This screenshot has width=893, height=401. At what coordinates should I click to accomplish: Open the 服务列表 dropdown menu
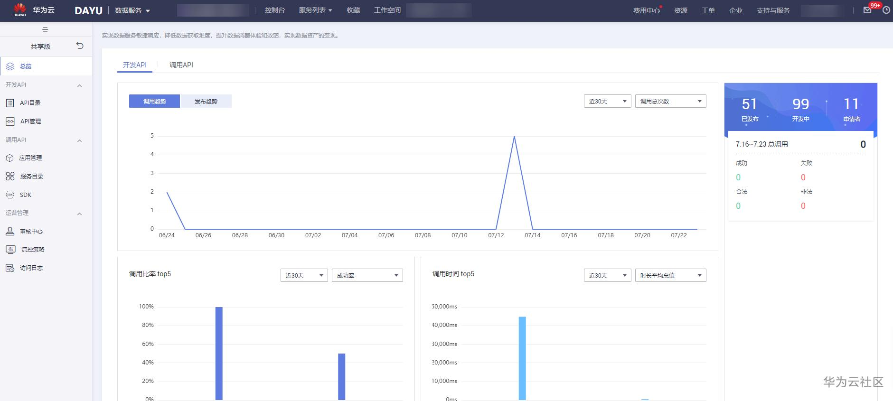(x=315, y=10)
